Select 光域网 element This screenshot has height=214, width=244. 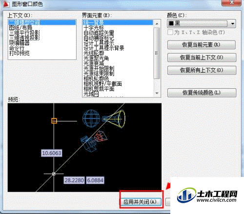pyautogui.click(x=91, y=94)
